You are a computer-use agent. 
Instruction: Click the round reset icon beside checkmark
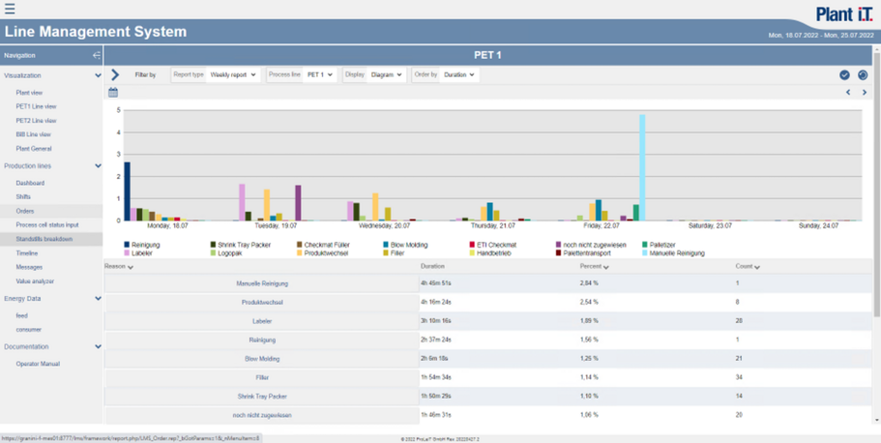[863, 75]
